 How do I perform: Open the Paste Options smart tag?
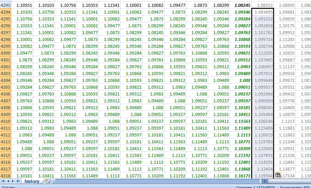pyautogui.click(x=278, y=175)
